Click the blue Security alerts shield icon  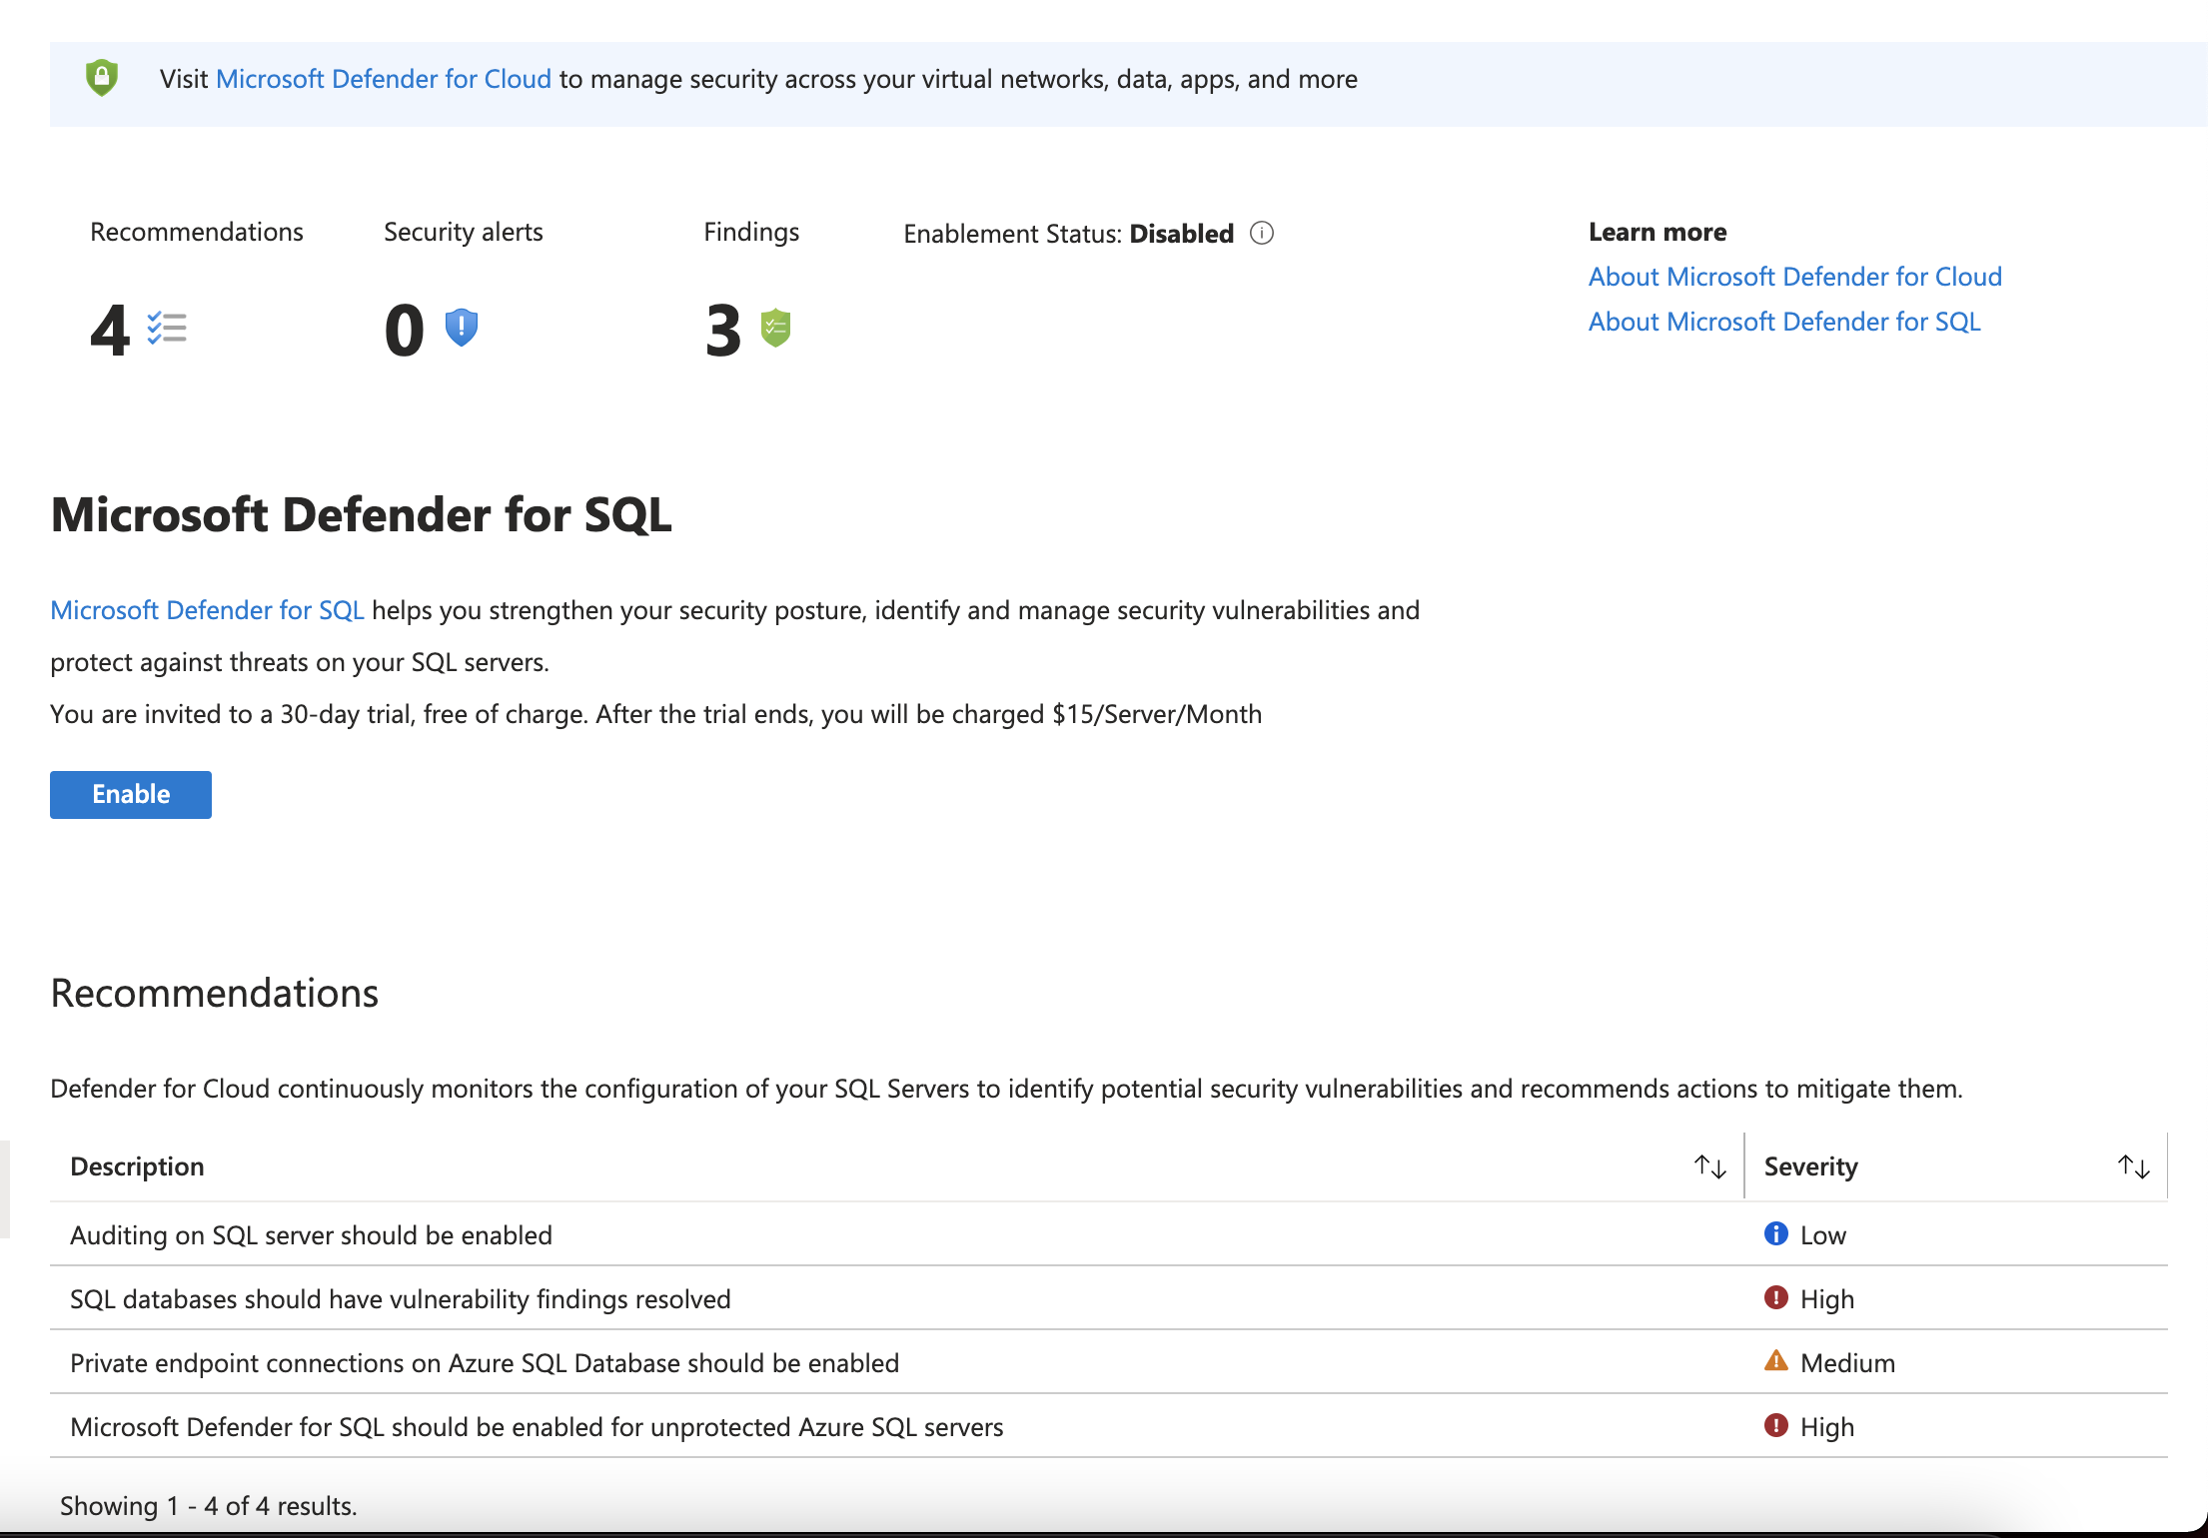tap(461, 328)
